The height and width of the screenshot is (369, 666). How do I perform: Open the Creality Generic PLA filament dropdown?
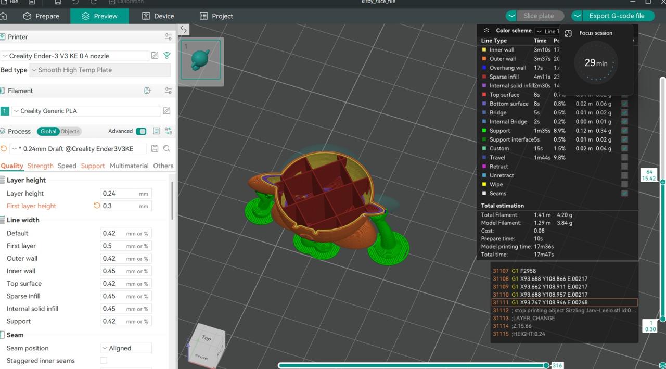[86, 111]
